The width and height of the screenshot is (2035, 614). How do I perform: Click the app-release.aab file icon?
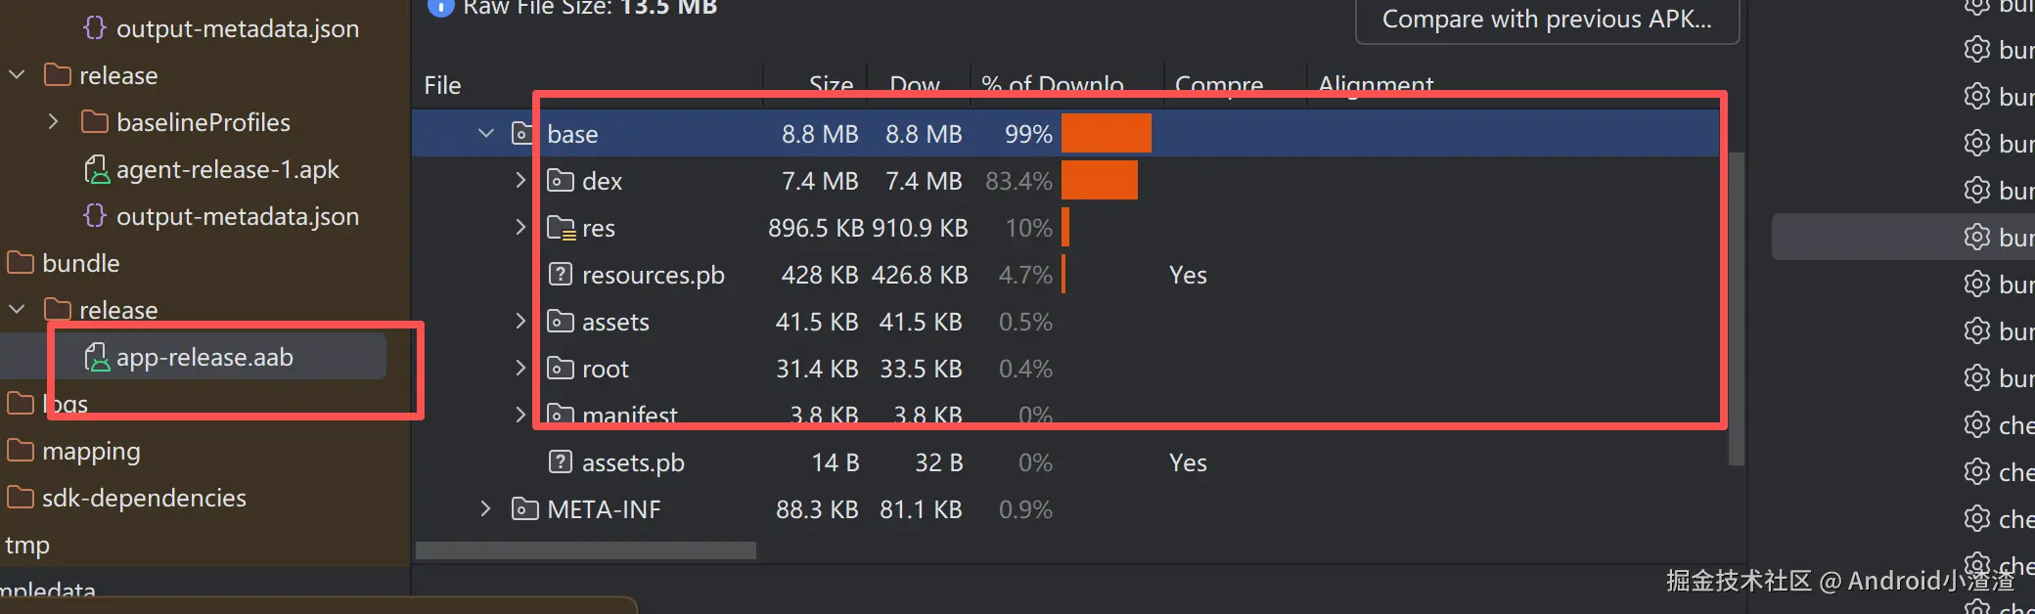tap(96, 358)
